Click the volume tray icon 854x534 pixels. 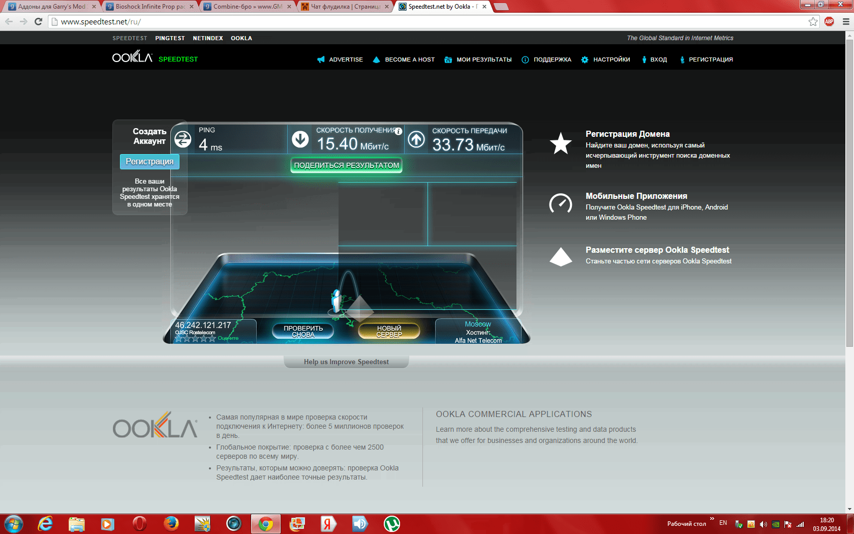pyautogui.click(x=763, y=524)
